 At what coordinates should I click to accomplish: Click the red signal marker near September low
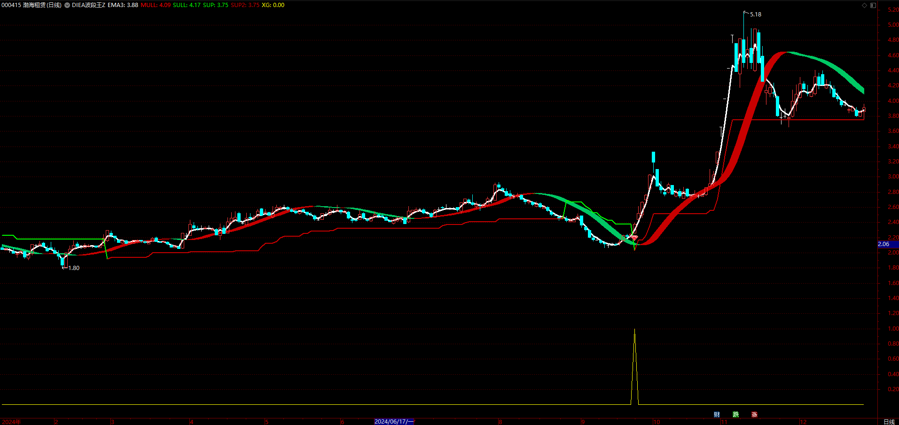click(634, 239)
